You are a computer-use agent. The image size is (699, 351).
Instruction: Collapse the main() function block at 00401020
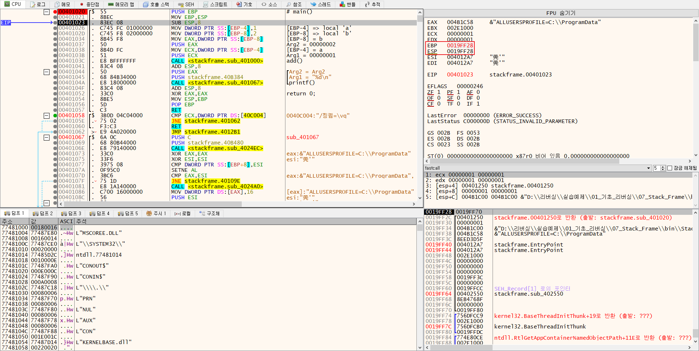coord(47,12)
